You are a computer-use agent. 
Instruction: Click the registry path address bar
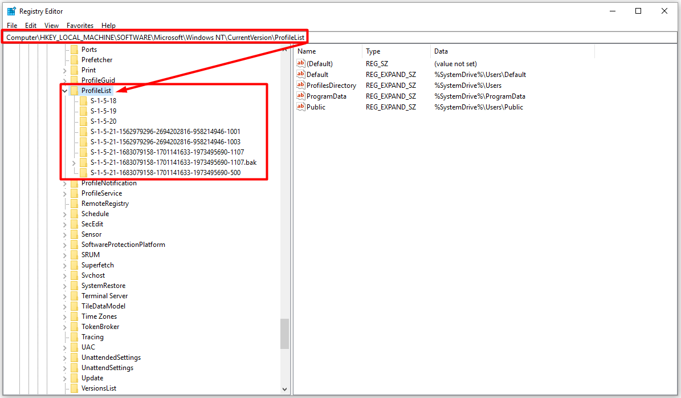tap(340, 38)
